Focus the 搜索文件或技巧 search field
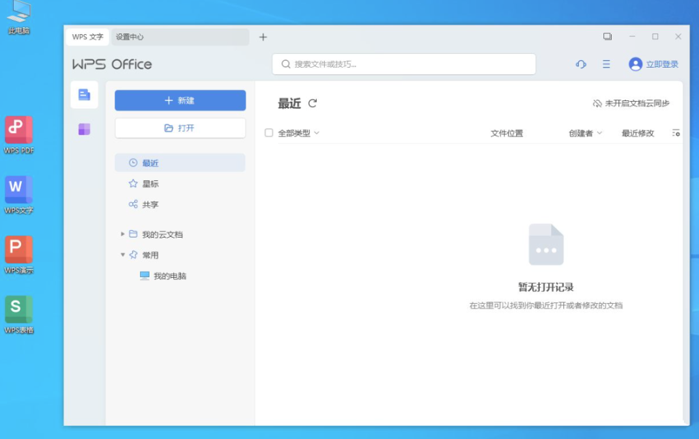Image resolution: width=699 pixels, height=439 pixels. pyautogui.click(x=404, y=64)
